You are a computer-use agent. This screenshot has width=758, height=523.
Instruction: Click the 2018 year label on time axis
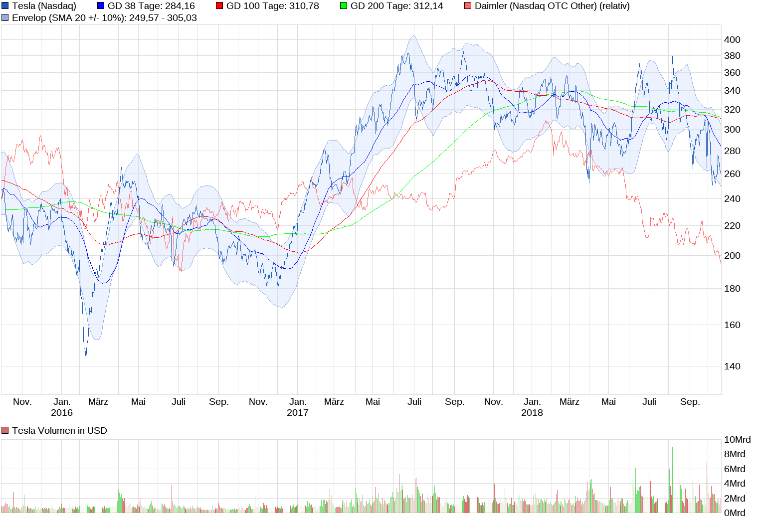532,413
